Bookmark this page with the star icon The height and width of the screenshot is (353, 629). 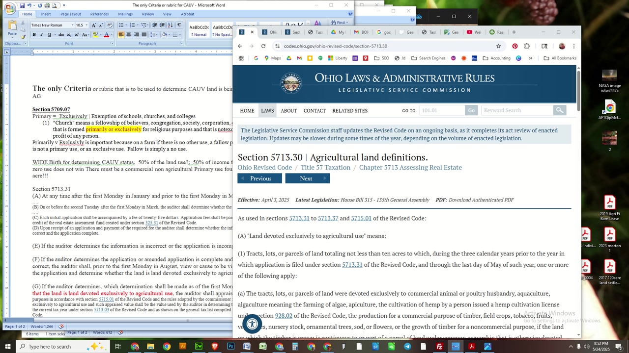tap(498, 46)
